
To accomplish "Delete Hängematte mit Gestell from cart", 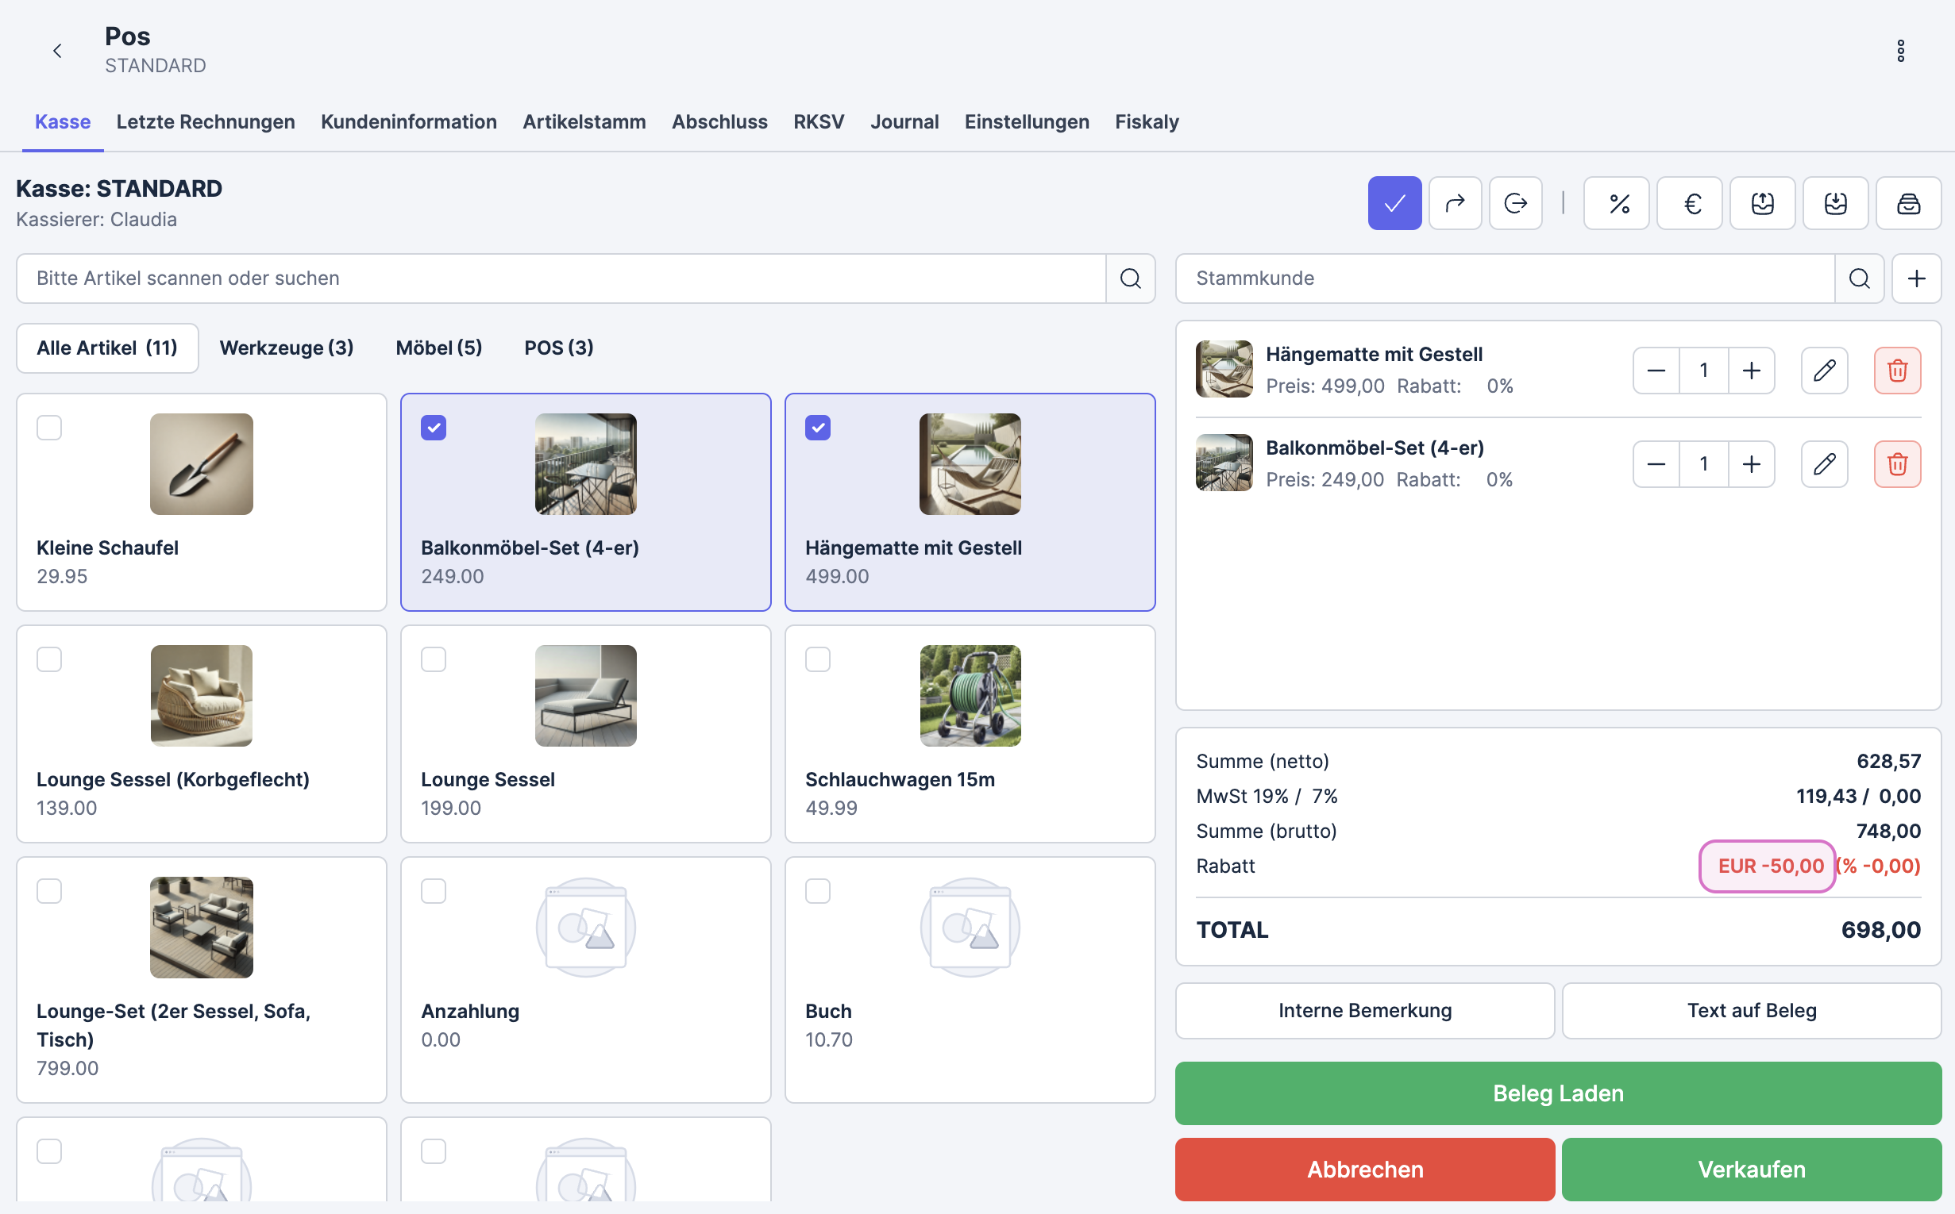I will 1896,370.
